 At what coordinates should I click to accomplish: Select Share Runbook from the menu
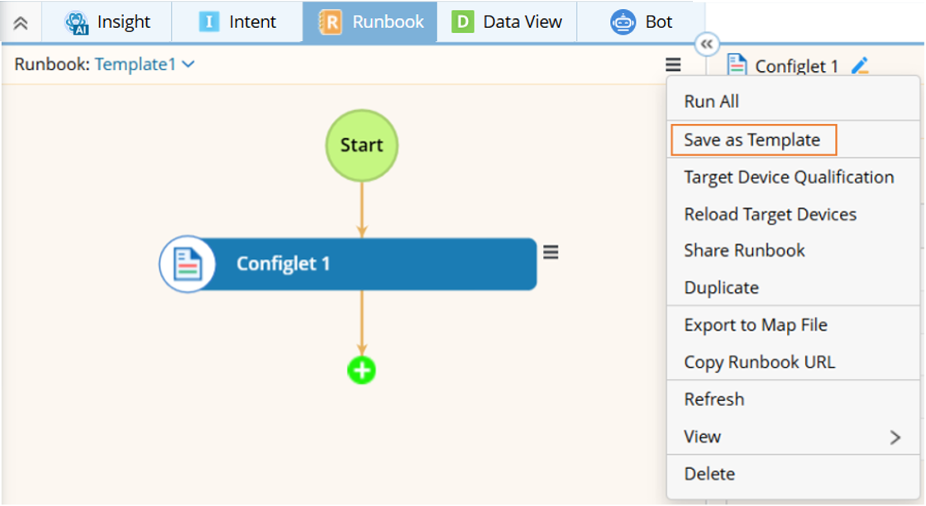pyautogui.click(x=744, y=250)
